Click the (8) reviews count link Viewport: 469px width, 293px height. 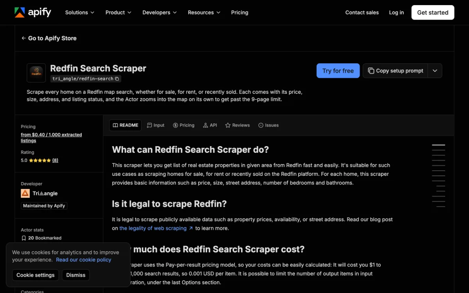tap(55, 161)
